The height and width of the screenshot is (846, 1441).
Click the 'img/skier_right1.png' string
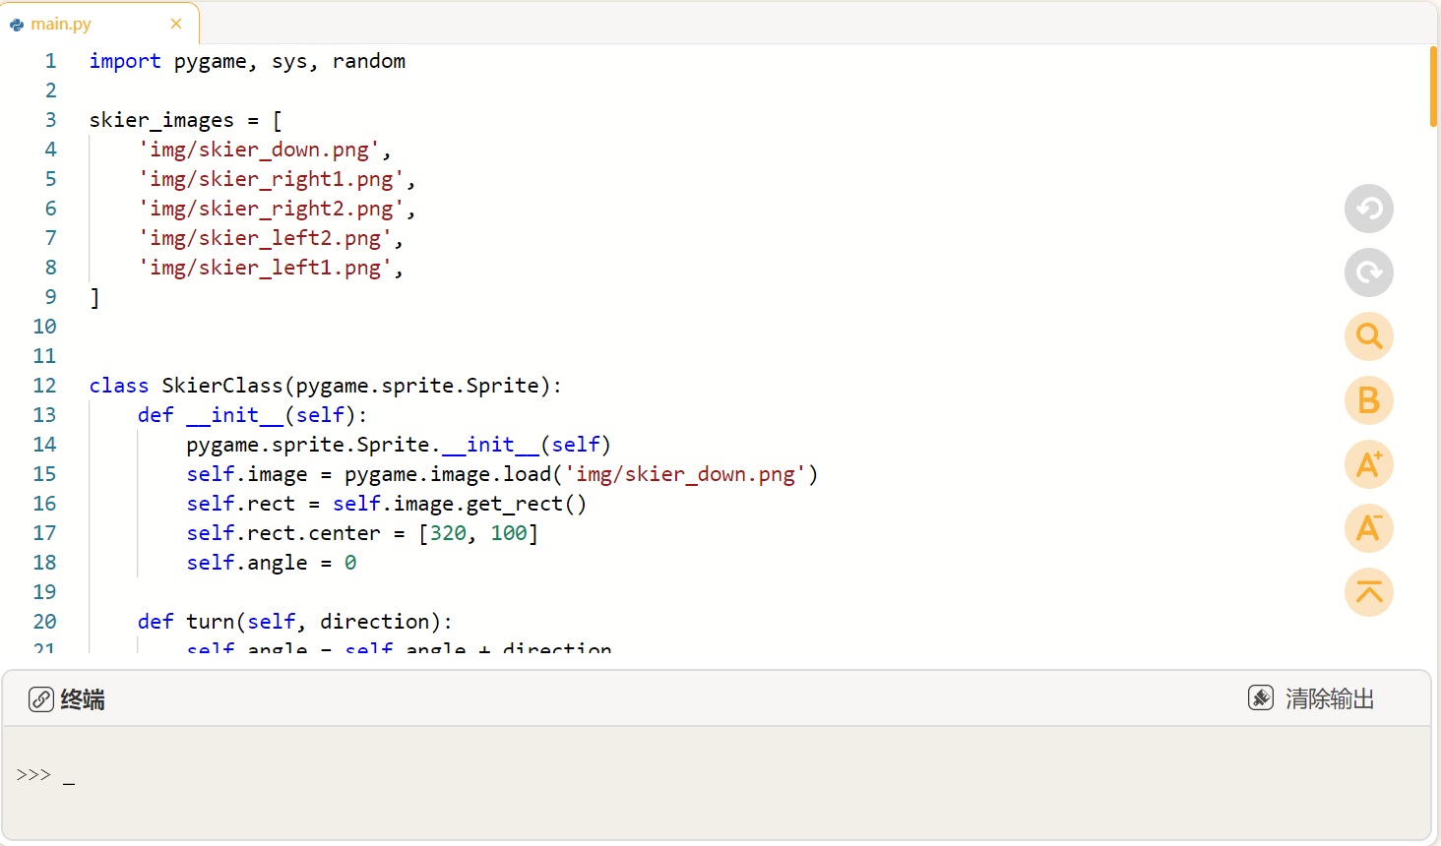click(272, 179)
